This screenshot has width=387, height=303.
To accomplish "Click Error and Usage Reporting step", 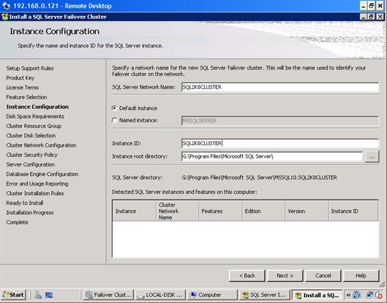I will click(37, 184).
